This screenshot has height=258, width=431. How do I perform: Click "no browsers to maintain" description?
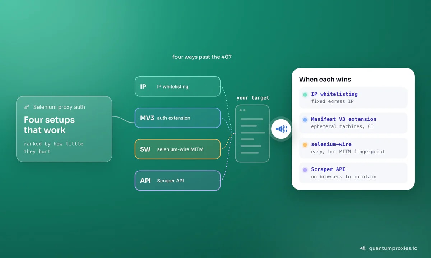click(344, 177)
